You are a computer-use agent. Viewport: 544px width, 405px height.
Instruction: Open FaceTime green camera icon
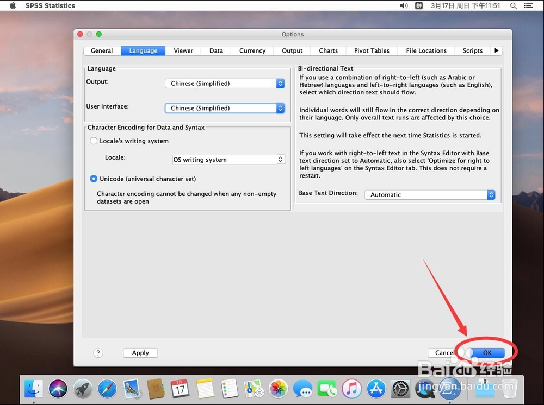pyautogui.click(x=327, y=388)
